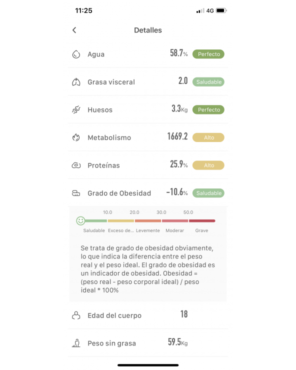Tap the Proteínas icon
The image size is (296, 370).
click(76, 165)
